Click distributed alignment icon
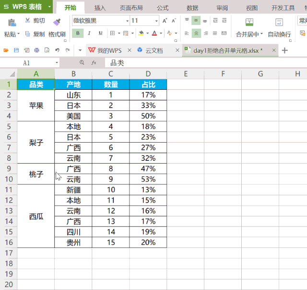Image resolution: width=307 pixels, height=290 pixels. tap(224, 33)
